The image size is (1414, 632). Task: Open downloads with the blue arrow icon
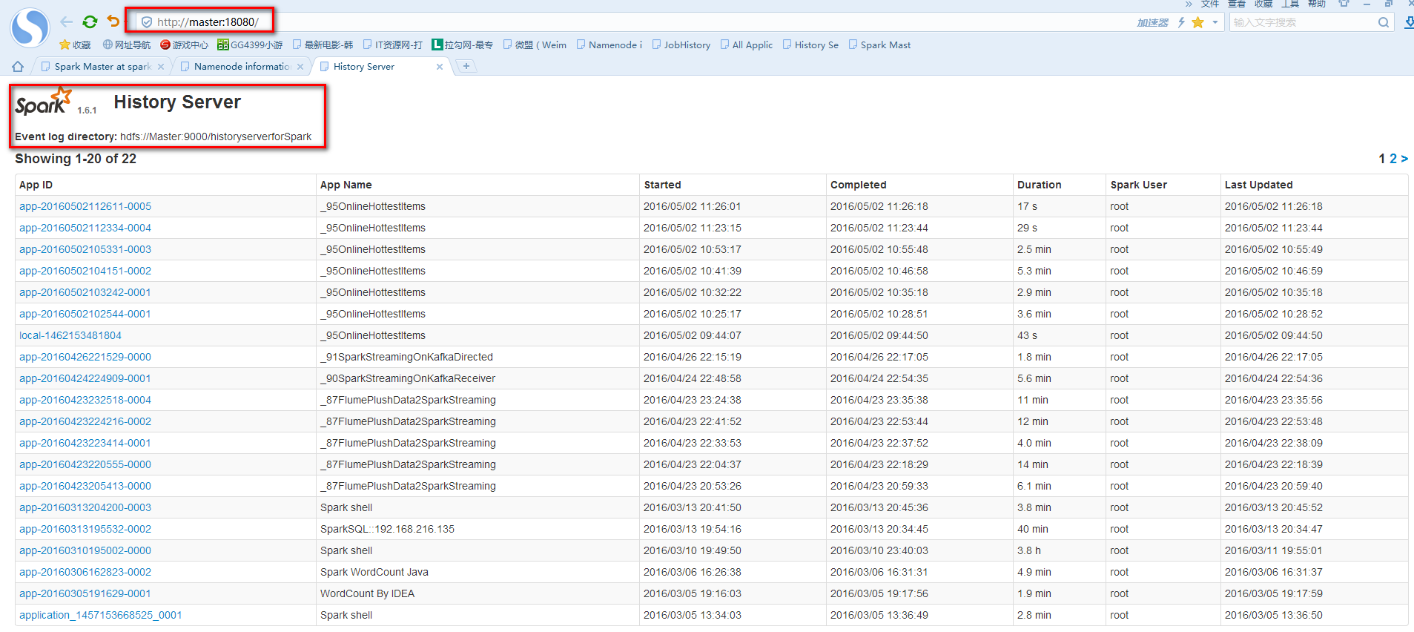tap(1409, 22)
